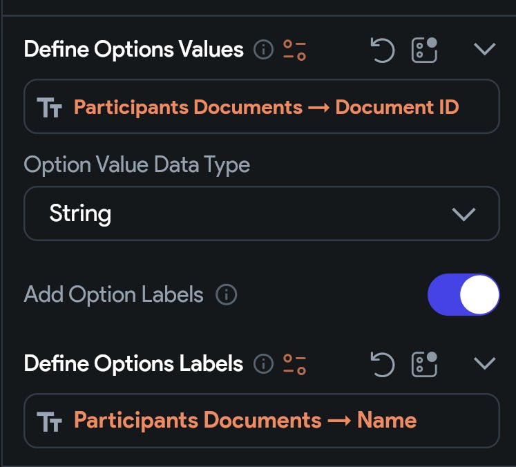This screenshot has width=516, height=467.
Task: Click widget state icon for Options Labels
Action: pyautogui.click(x=424, y=363)
